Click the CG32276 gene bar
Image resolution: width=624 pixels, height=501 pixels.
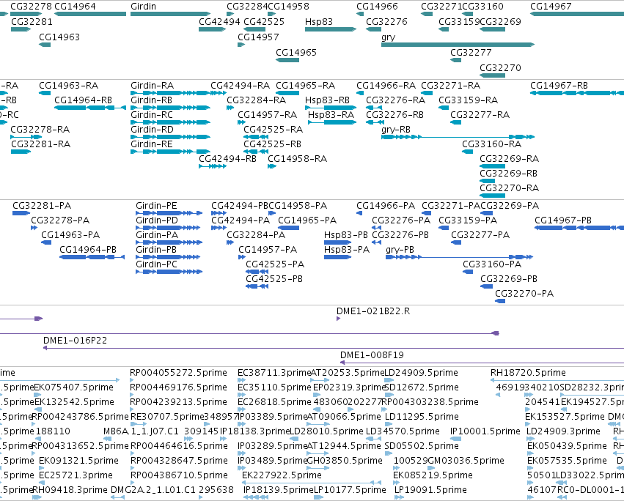pyautogui.click(x=373, y=29)
